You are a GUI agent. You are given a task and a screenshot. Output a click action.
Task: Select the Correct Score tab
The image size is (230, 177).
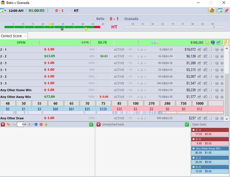(x=11, y=36)
